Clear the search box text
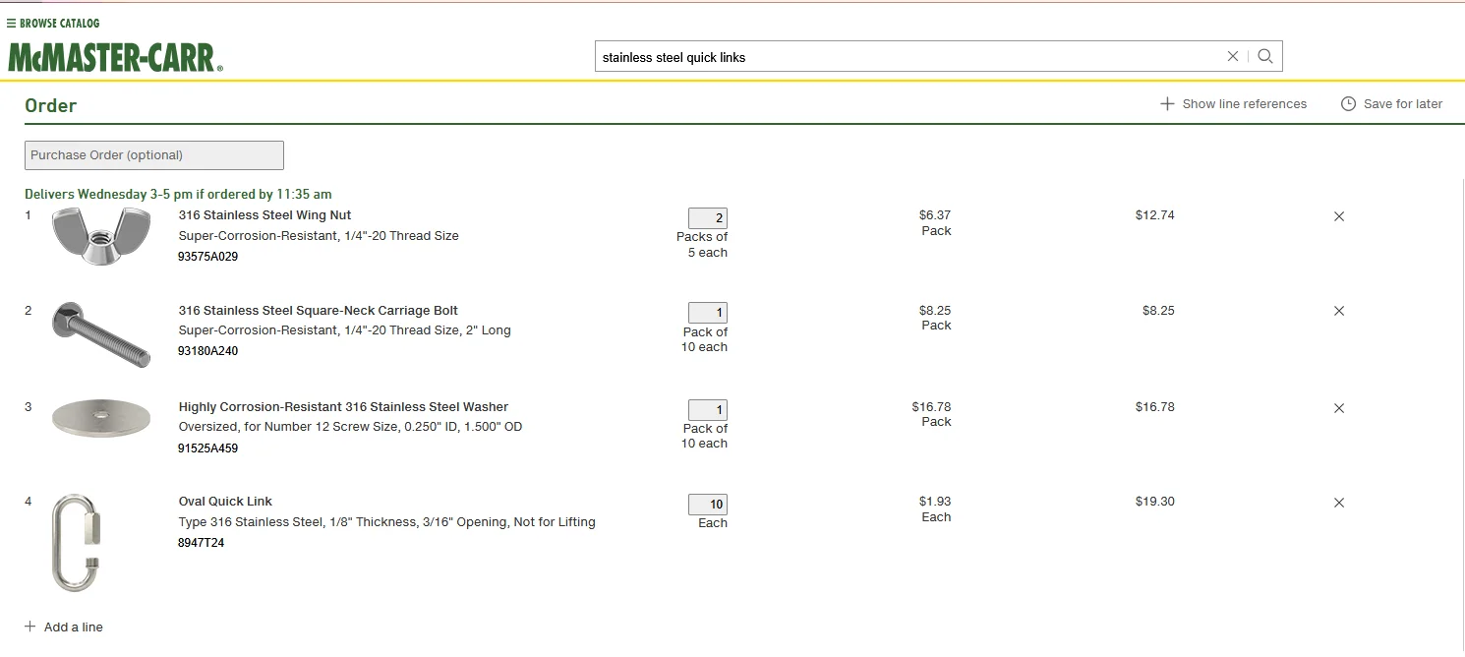Screen dimensions: 1465x657 pos(1232,57)
